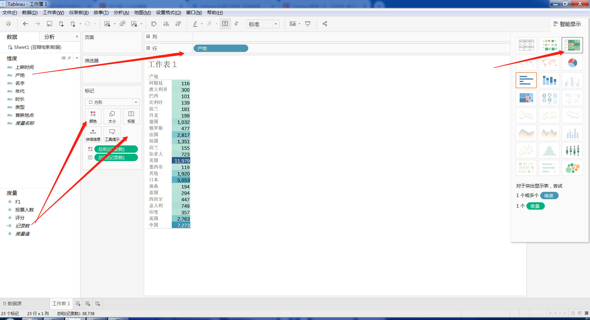Open the Tooltip (工具提示) editor
This screenshot has height=320, width=590.
pyautogui.click(x=112, y=134)
